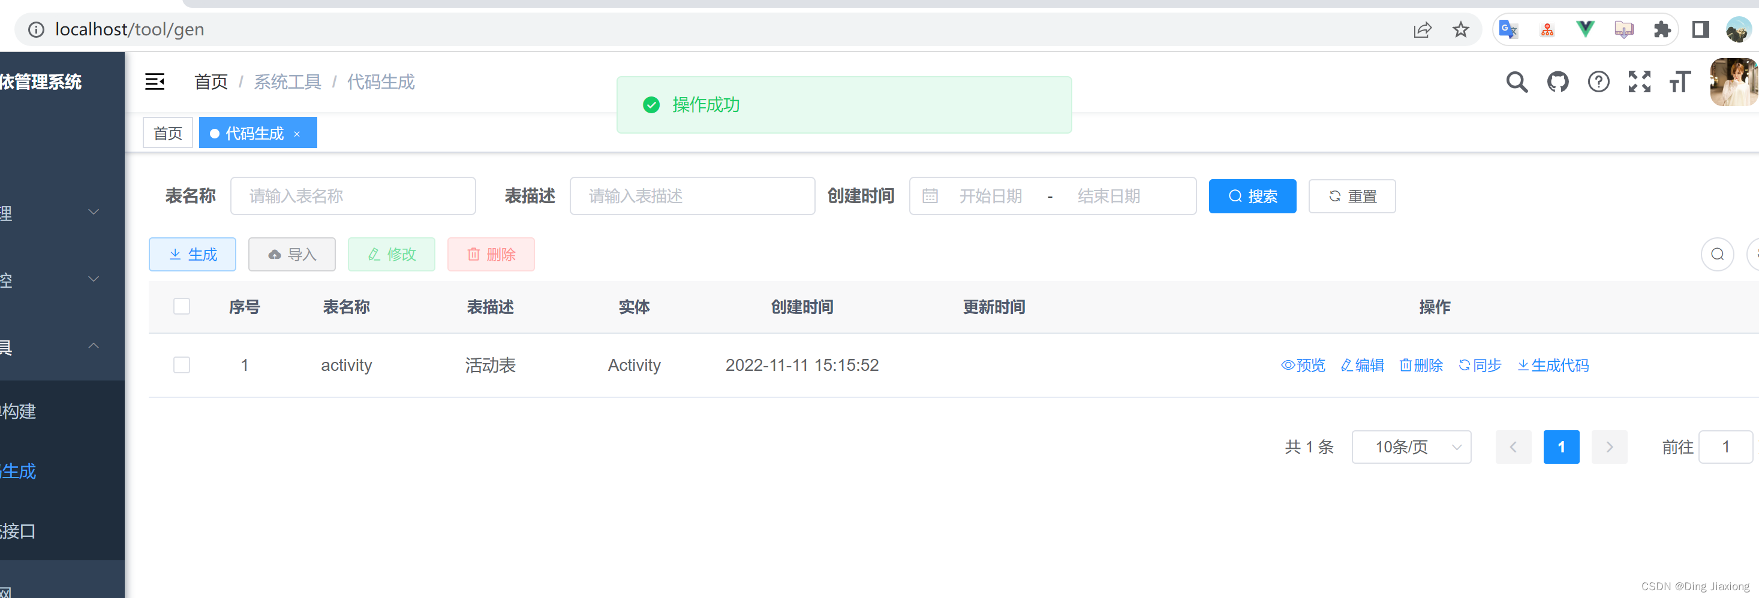1759x598 pixels.
Task: Click the 重置 reset button
Action: (x=1352, y=197)
